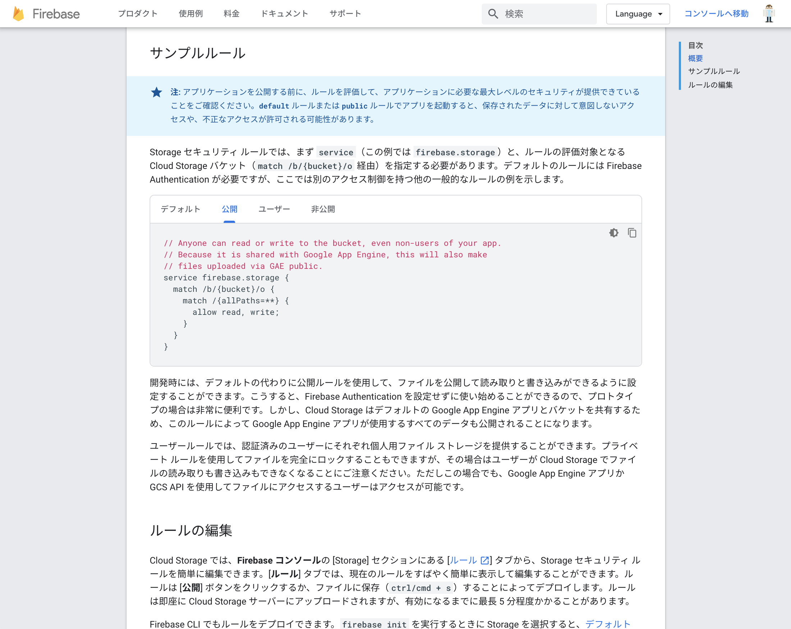791x629 pixels.
Task: Click the ルールの編集 heading
Action: coord(191,531)
